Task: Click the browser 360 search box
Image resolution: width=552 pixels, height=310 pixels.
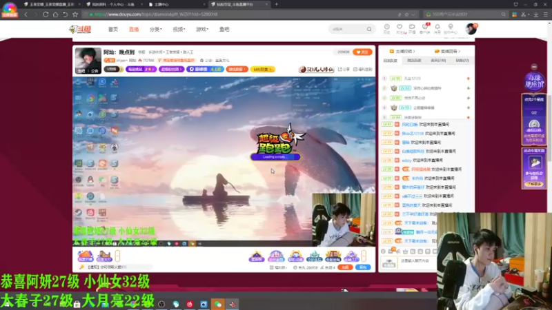Action: pyautogui.click(x=466, y=14)
